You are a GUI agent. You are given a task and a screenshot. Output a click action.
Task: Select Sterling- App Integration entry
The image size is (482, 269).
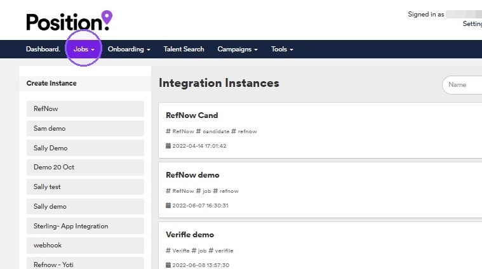[85, 226]
